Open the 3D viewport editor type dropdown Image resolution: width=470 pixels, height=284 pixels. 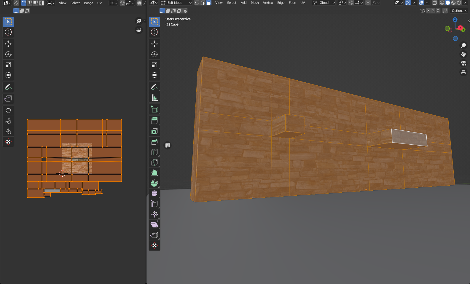[x=154, y=3]
